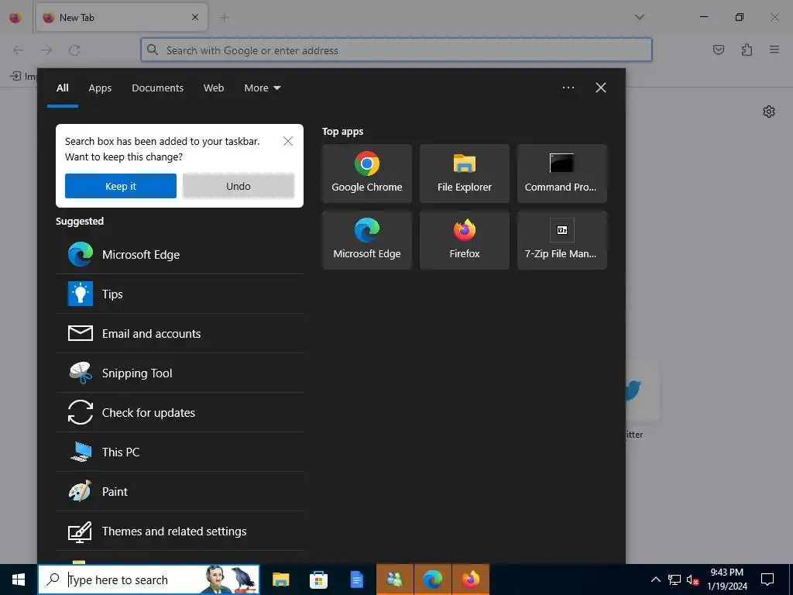Image resolution: width=793 pixels, height=595 pixels.
Task: Open File Explorer tile in Top apps
Action: pyautogui.click(x=465, y=174)
